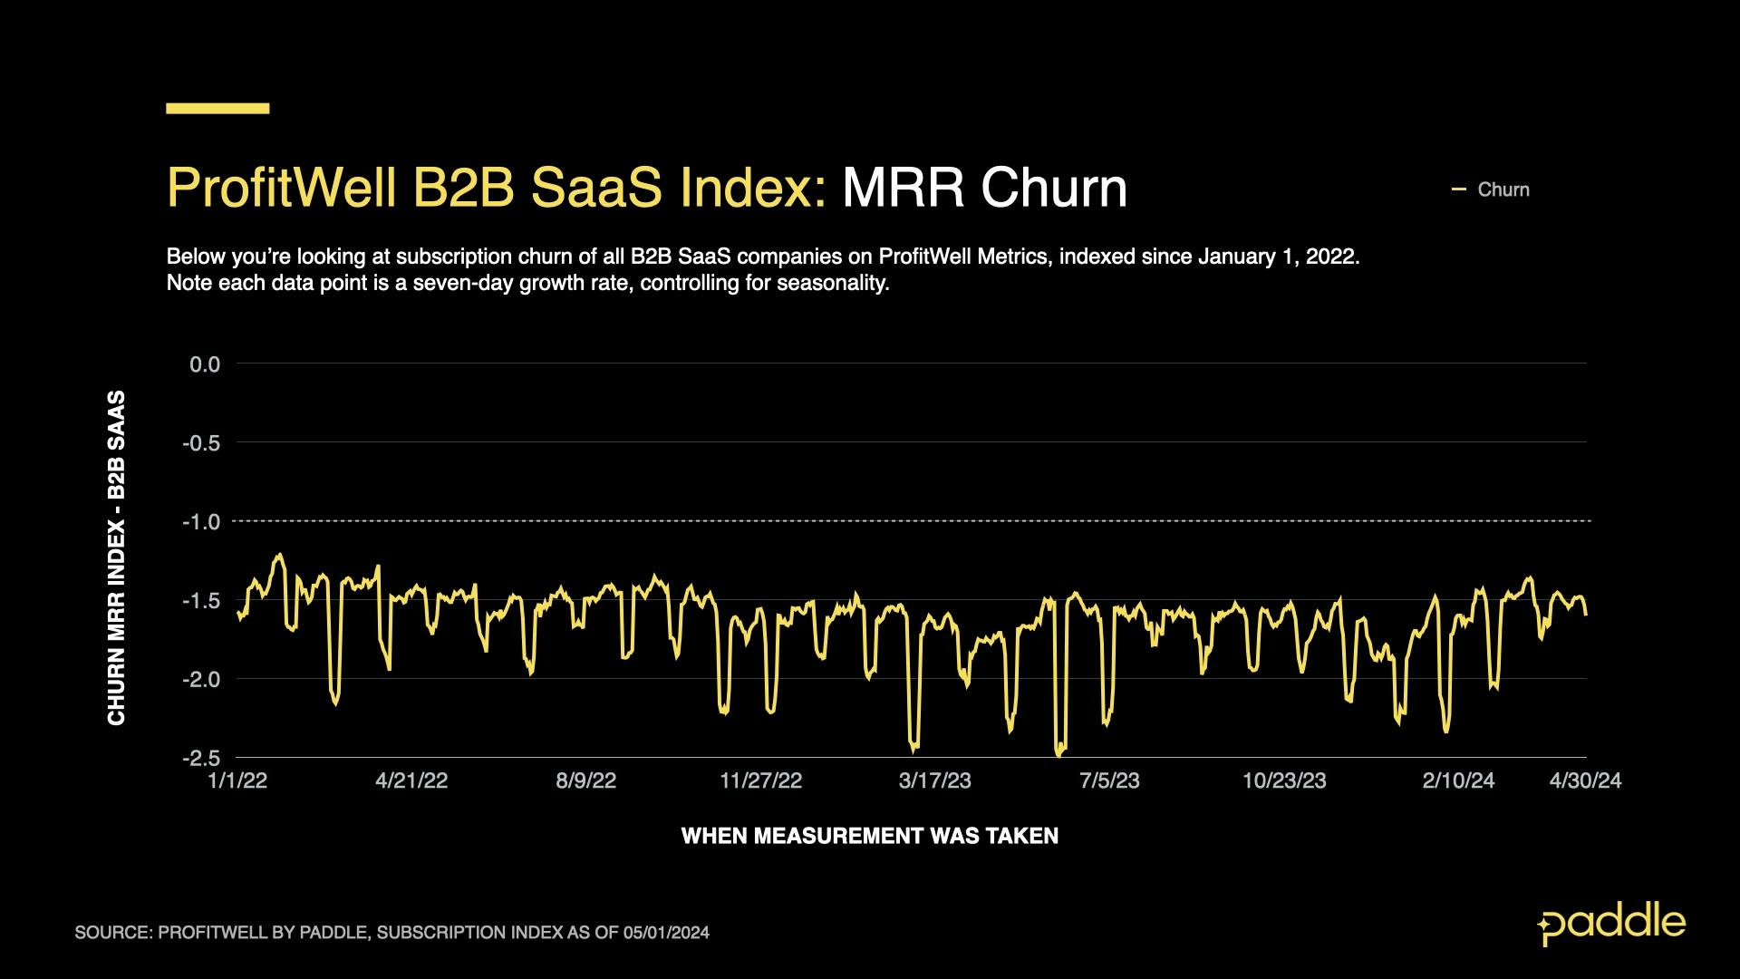
Task: Click the Paddle logo
Action: [x=1609, y=925]
